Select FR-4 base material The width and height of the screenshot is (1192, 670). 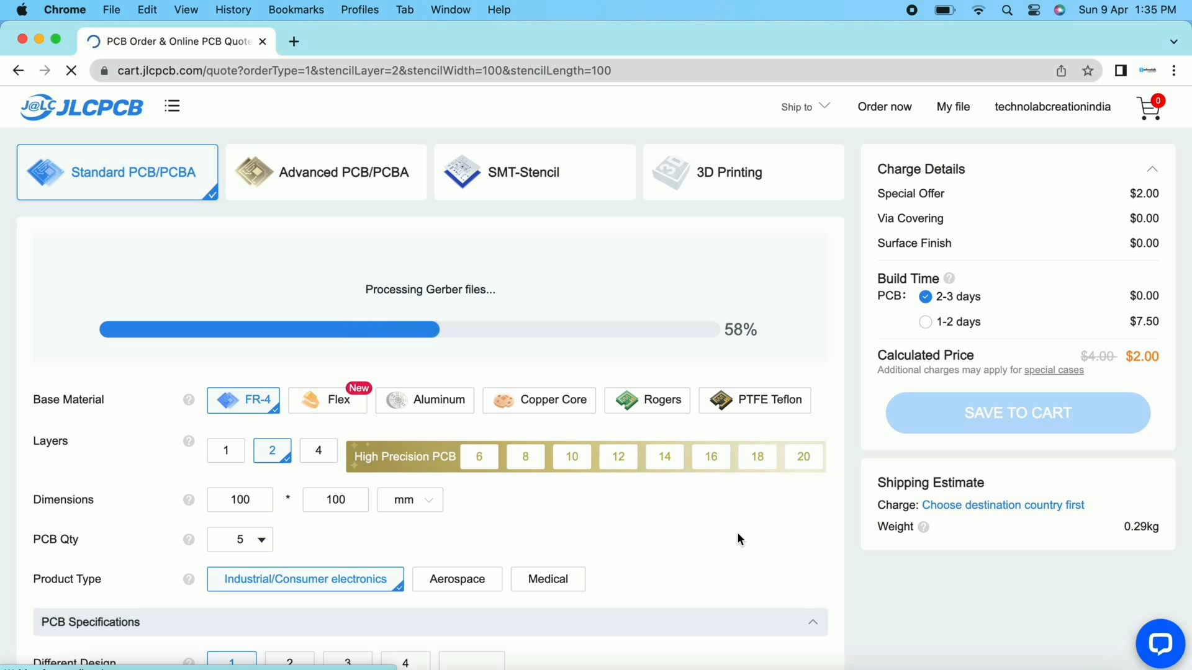pos(243,400)
